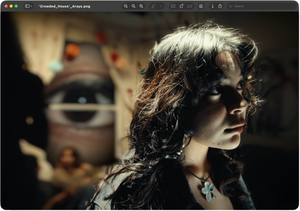Image resolution: width=300 pixels, height=211 pixels.
Task: Toggle the highlight pen tool
Action: point(153,6)
